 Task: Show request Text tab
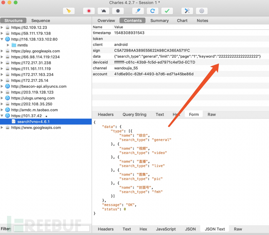click(160, 115)
